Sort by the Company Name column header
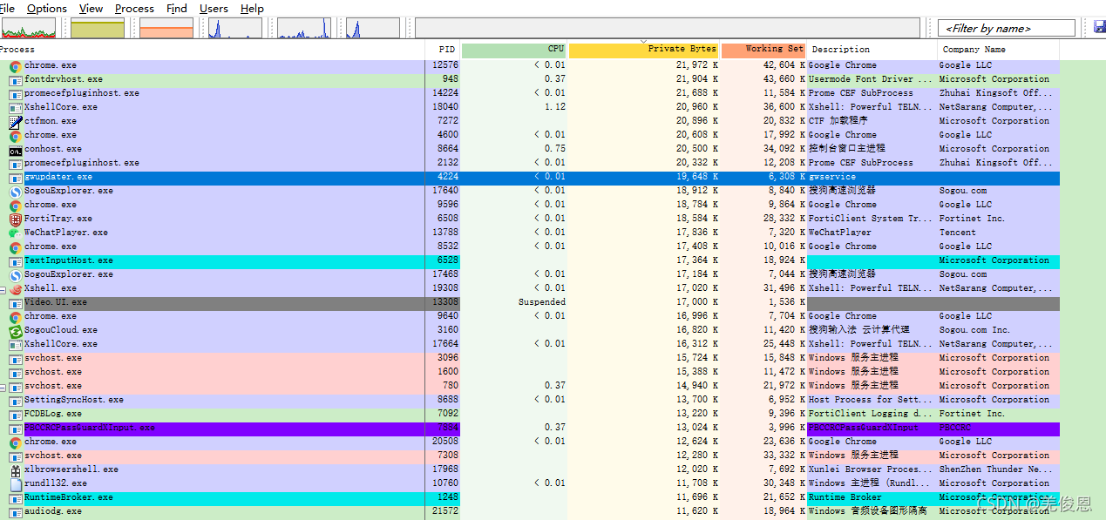 [x=999, y=50]
